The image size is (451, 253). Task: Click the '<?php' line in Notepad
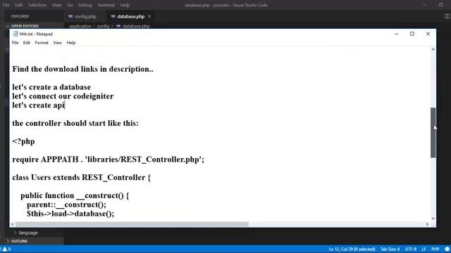click(x=23, y=141)
